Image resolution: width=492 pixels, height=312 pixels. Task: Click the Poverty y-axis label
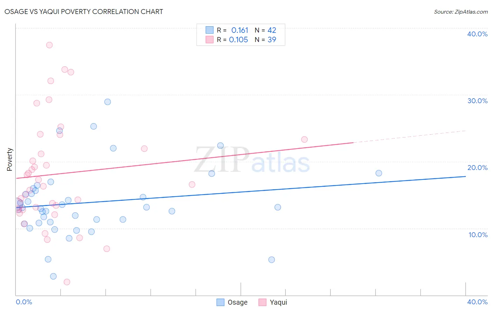(9, 159)
